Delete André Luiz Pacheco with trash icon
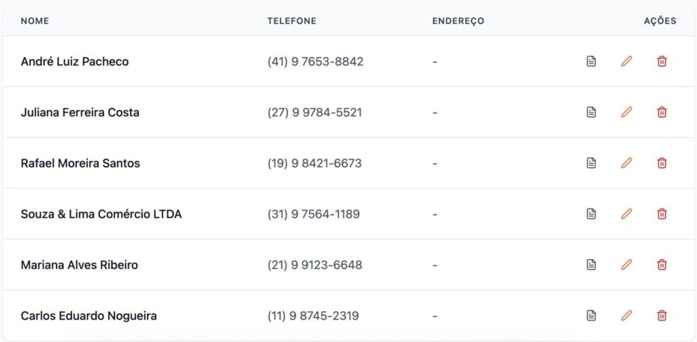This screenshot has height=342, width=697. pos(662,61)
